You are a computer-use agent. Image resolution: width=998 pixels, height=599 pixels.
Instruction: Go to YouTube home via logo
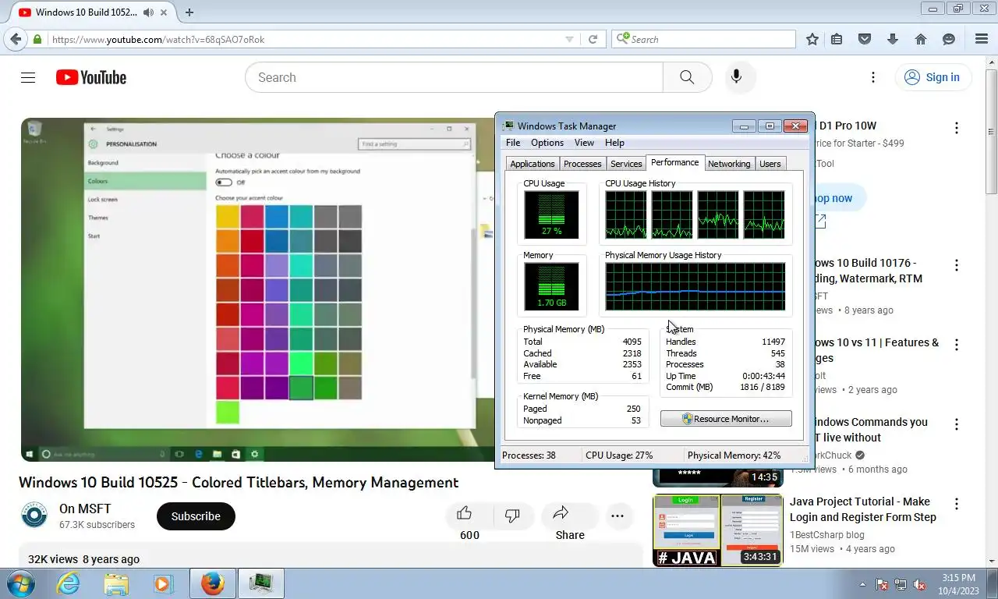point(91,77)
